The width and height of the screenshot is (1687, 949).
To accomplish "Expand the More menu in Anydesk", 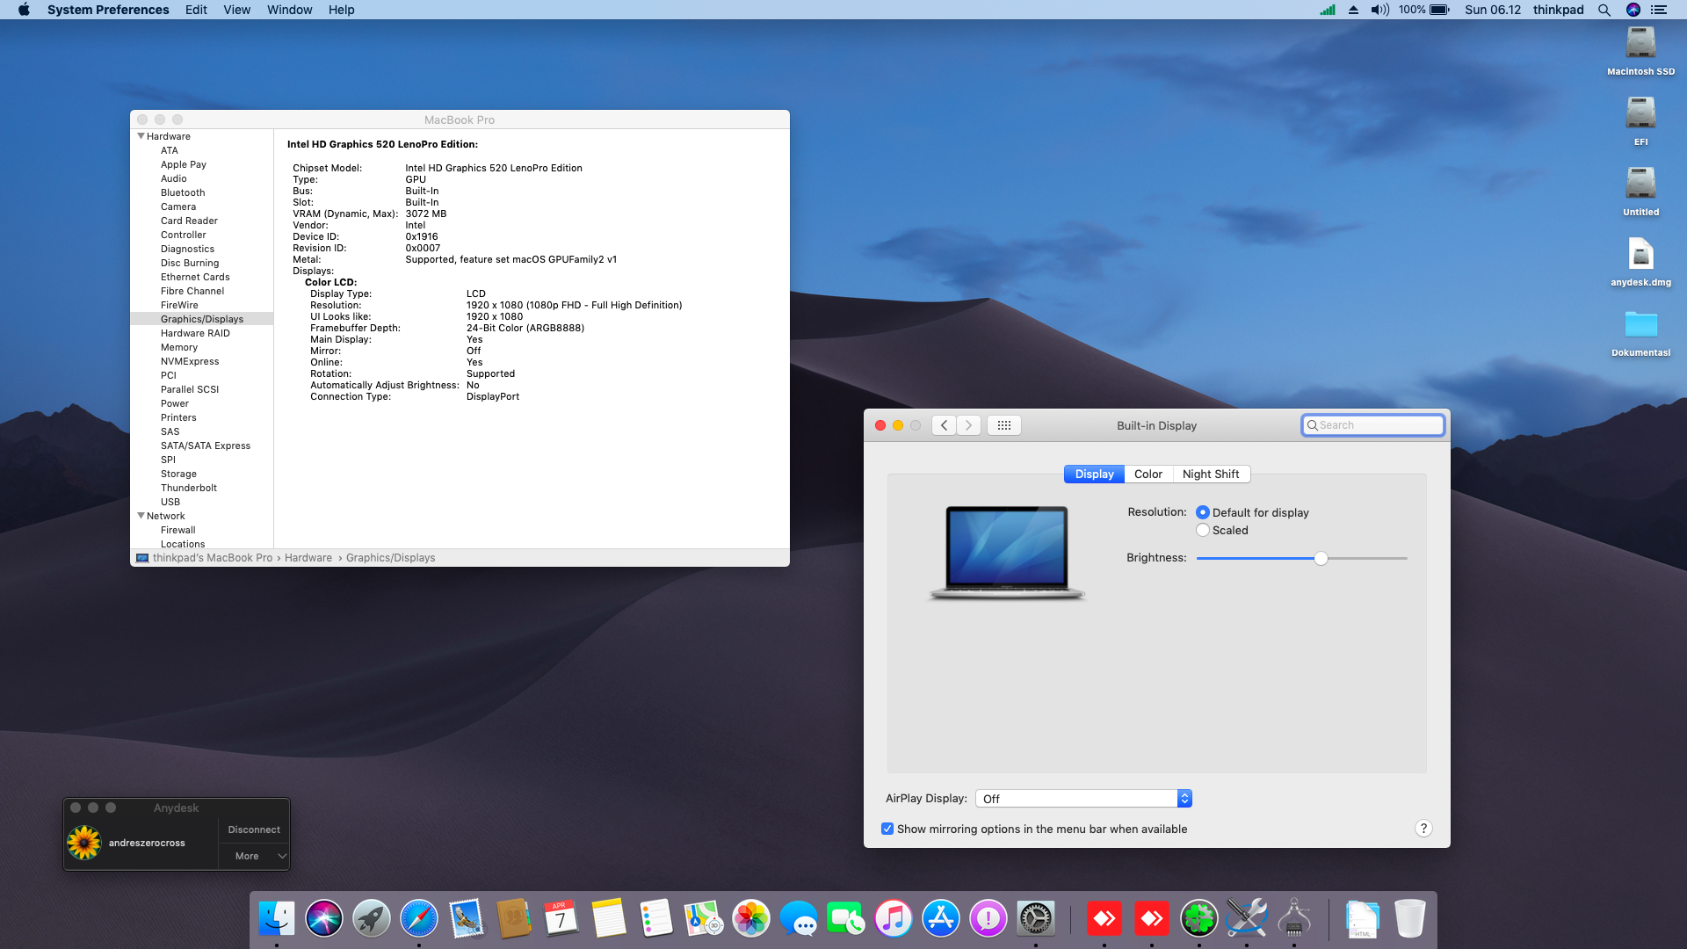I will pyautogui.click(x=254, y=856).
